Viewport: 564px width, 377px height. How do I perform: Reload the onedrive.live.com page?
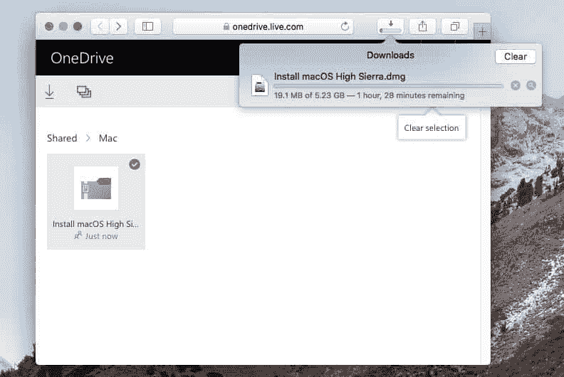click(345, 26)
